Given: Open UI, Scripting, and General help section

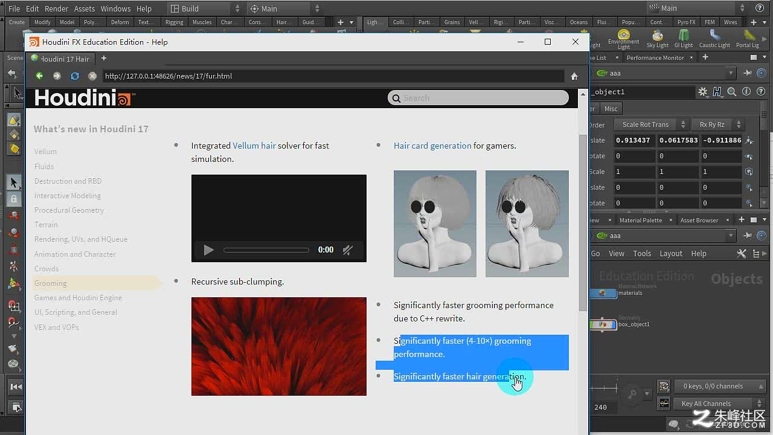Looking at the screenshot, I should click(x=75, y=312).
